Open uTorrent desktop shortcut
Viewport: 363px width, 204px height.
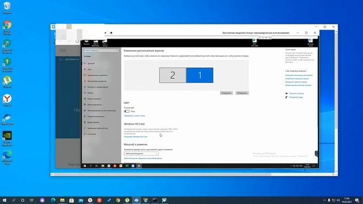point(7,82)
